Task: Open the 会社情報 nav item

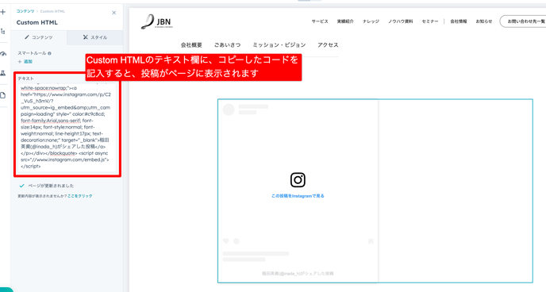Action: pos(459,21)
